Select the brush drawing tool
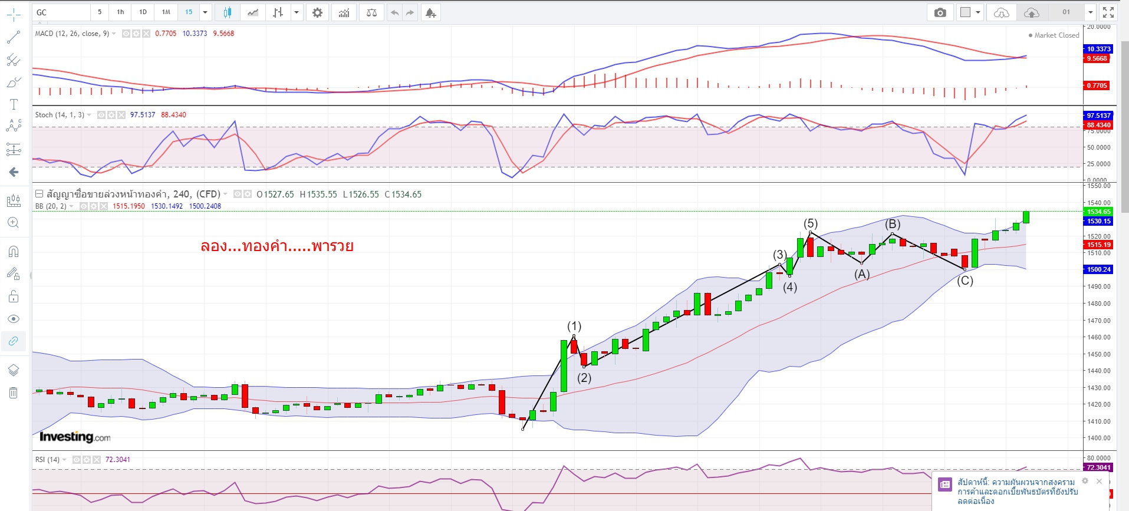The height and width of the screenshot is (511, 1129). click(x=14, y=82)
